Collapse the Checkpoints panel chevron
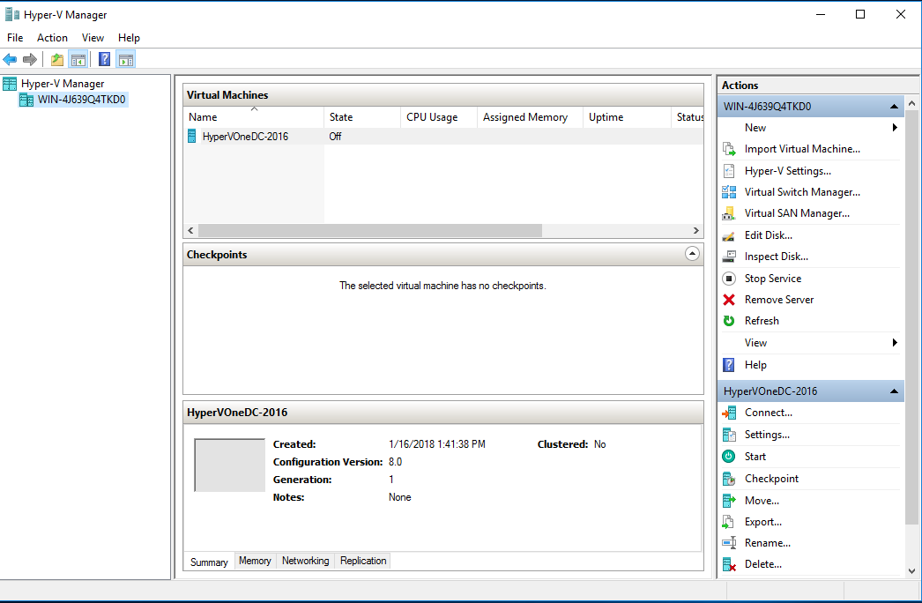 [x=692, y=253]
